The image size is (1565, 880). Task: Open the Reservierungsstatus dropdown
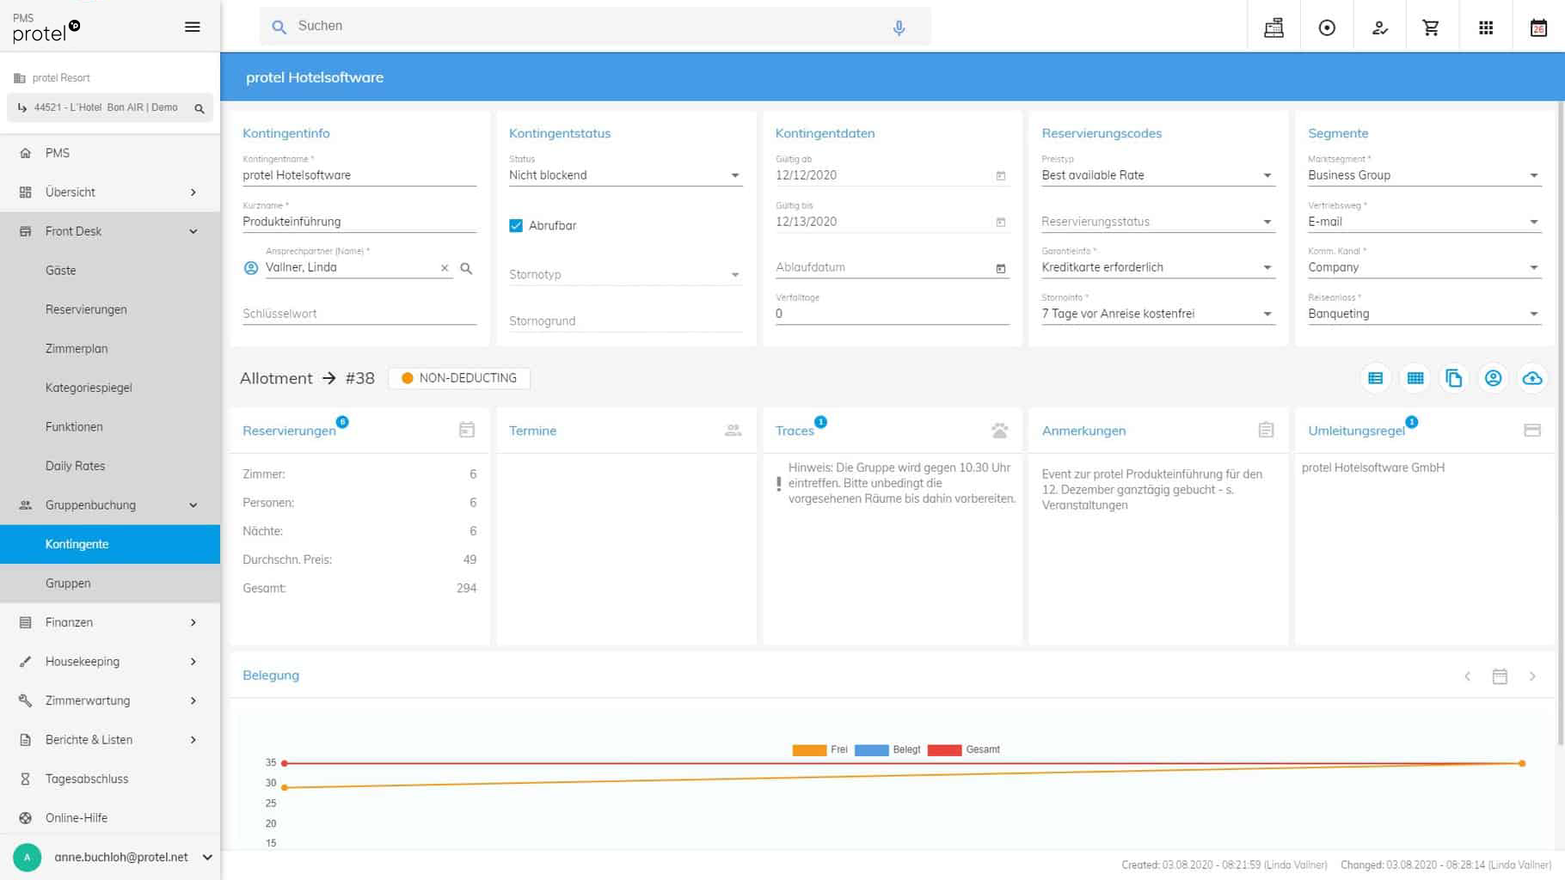[1157, 222]
